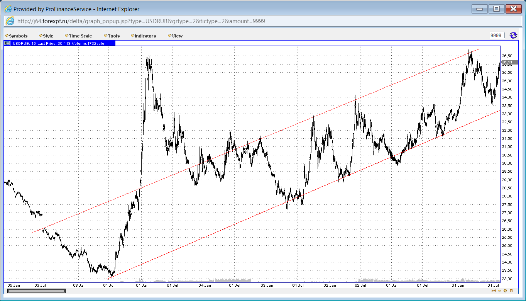Click the chart panel icon beside USDRUB title
This screenshot has width=526, height=301.
click(7, 43)
